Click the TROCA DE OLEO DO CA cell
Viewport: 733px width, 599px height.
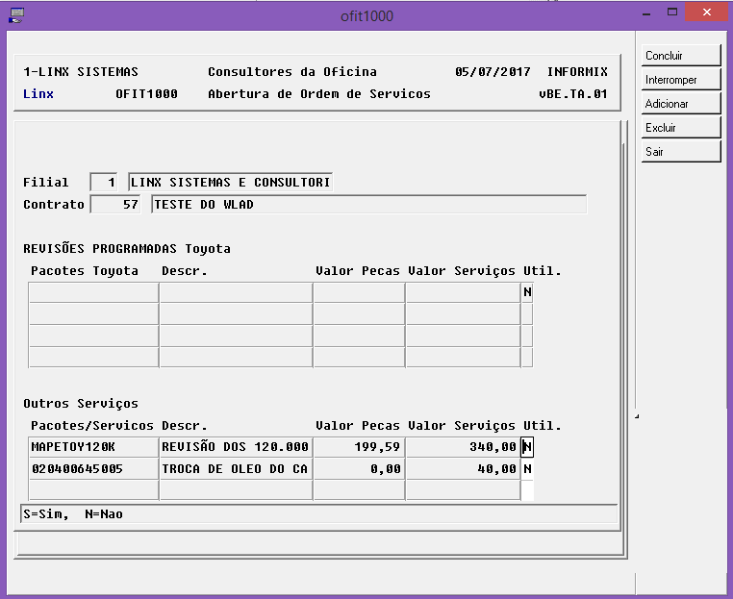[x=236, y=468]
